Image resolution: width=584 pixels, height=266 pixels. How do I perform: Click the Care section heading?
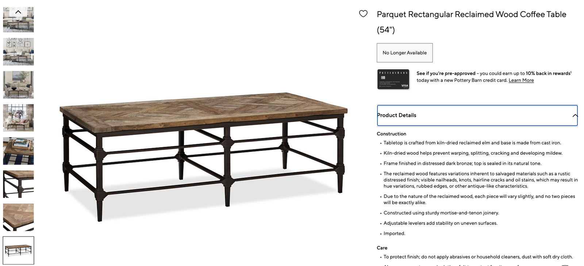[382, 248]
